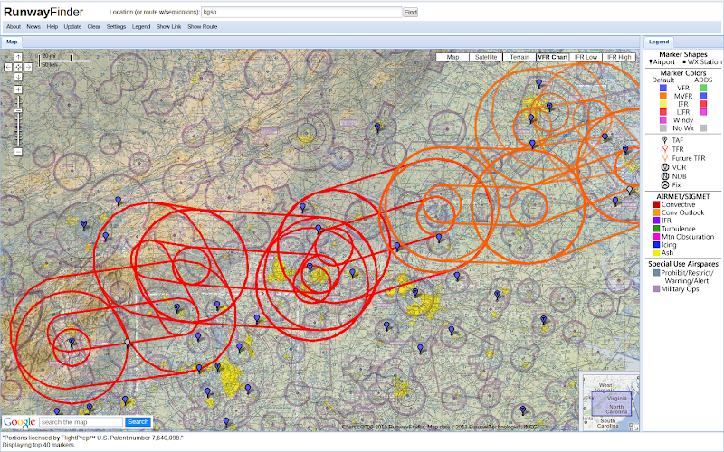Click airport marker inside smallest southwest red circle
This screenshot has height=452, width=724.
(71, 343)
